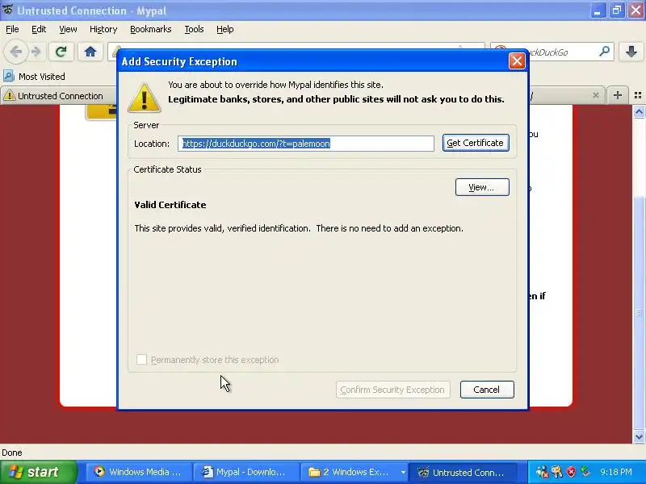Click the Done status bar text

point(12,453)
